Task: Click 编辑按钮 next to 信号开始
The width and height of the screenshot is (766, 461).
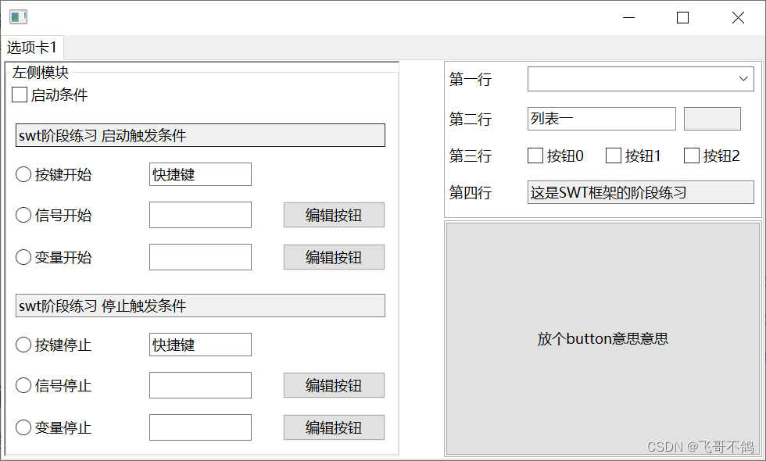Action: click(334, 215)
